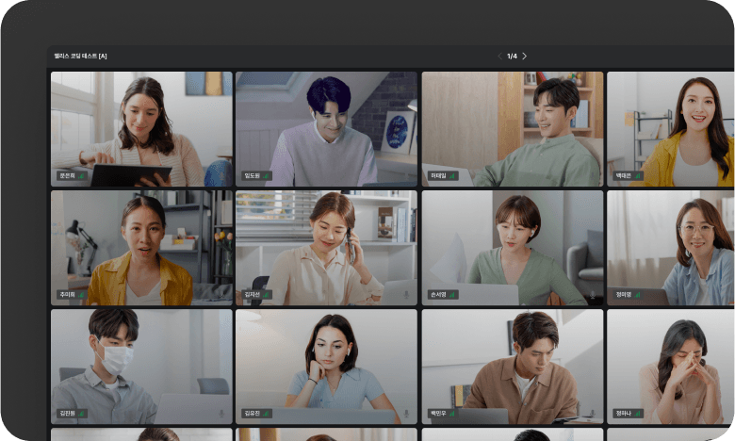Click signal icon beside 백민우 name
735x441 pixels.
point(452,413)
